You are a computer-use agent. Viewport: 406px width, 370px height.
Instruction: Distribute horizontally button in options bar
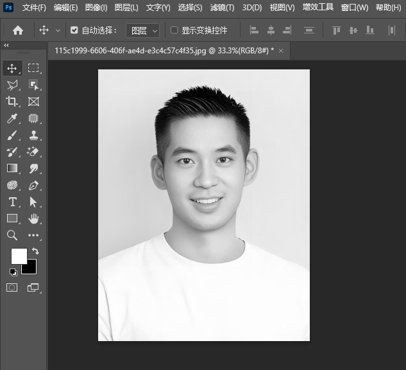392,30
